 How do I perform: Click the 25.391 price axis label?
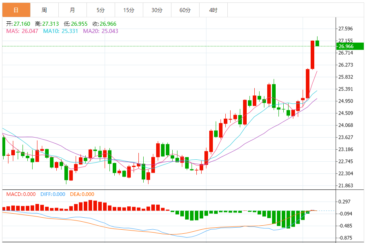click(x=345, y=89)
